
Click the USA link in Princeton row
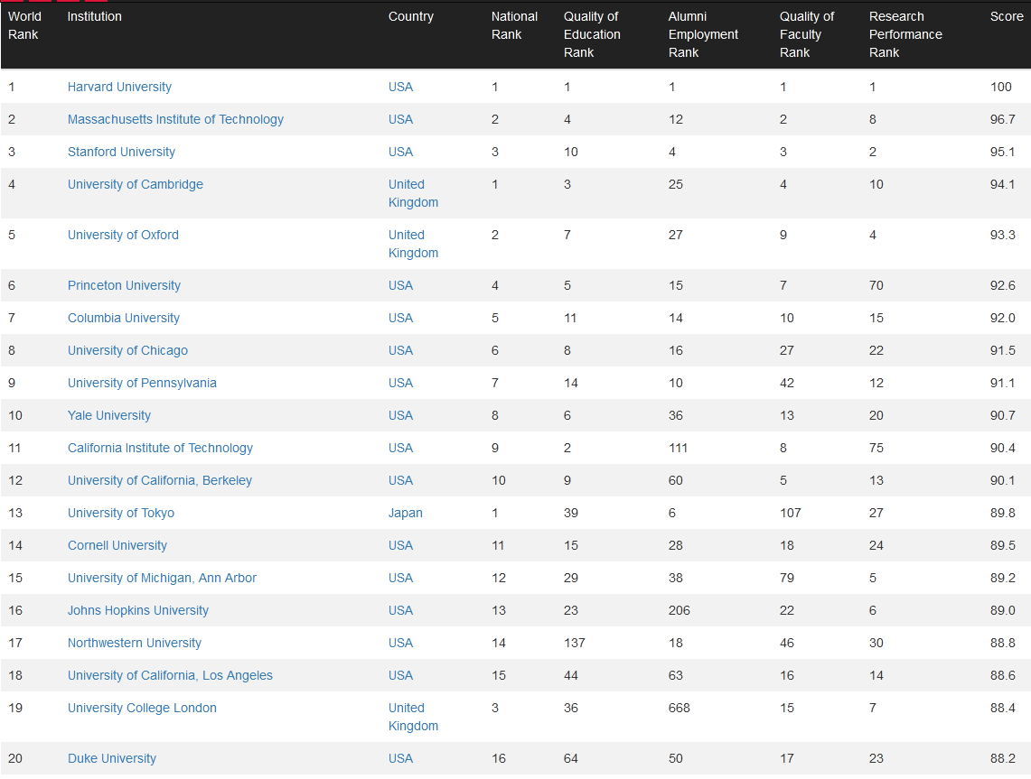point(400,286)
